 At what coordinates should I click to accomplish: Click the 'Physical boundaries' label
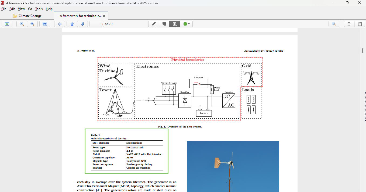pos(188,60)
